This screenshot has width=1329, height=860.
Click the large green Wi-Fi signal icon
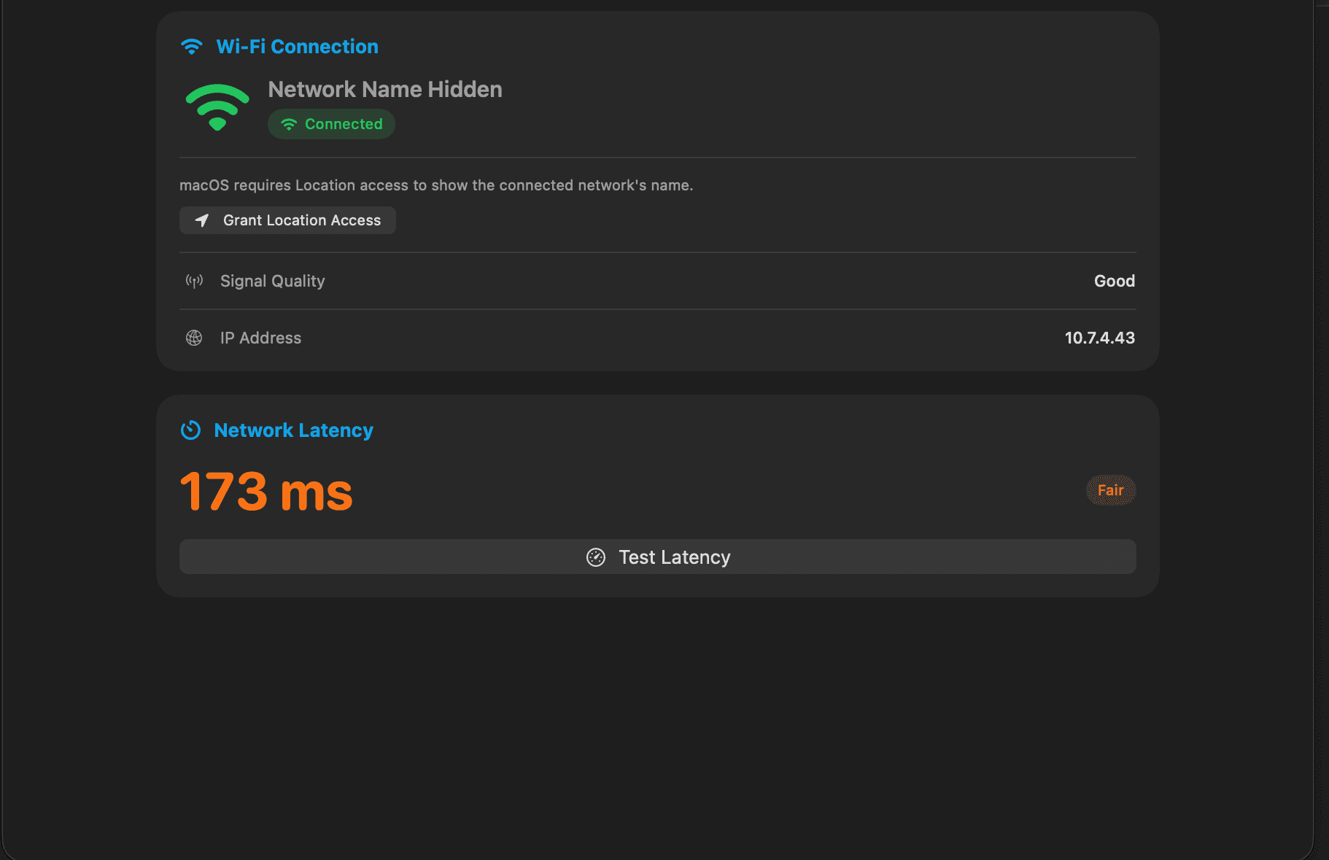click(217, 107)
